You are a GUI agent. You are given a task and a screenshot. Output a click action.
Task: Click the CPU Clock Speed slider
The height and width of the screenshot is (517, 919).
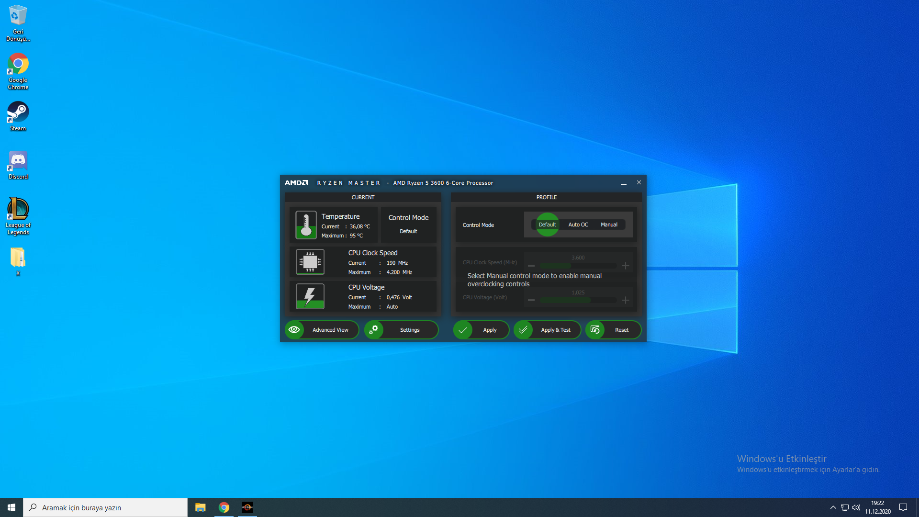[x=578, y=266]
